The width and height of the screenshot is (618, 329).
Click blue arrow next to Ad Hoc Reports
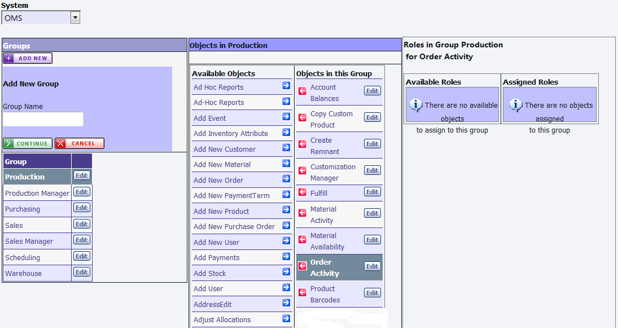tap(286, 86)
